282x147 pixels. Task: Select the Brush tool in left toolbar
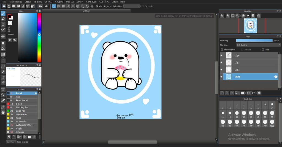pos(3,14)
